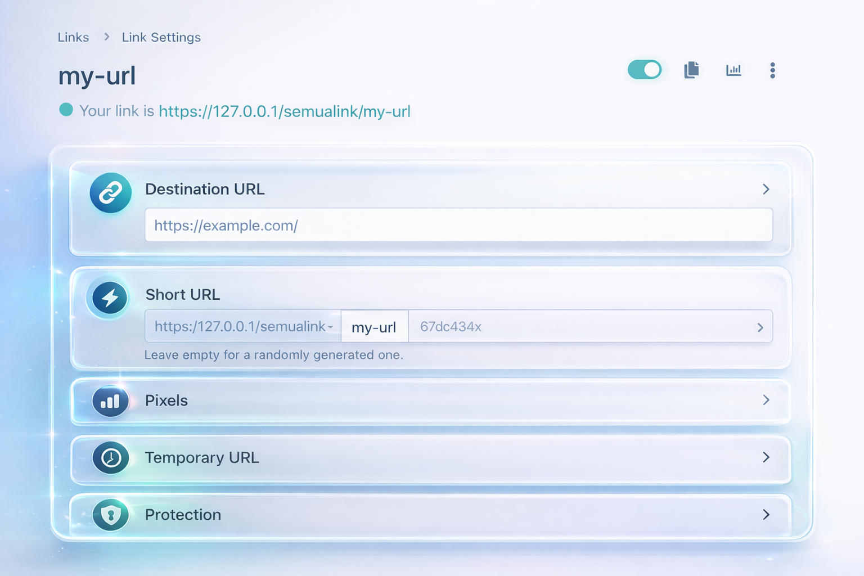Viewport: 864px width, 576px height.
Task: Click the chevron in the Short URL field
Action: (x=760, y=327)
